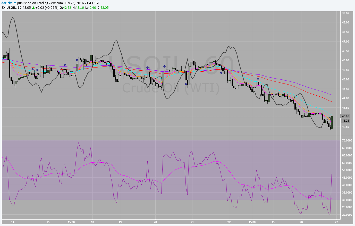Viewport: 355px width, 226px height.
Task: Click the O:42.42 open value
Action: [65, 7]
